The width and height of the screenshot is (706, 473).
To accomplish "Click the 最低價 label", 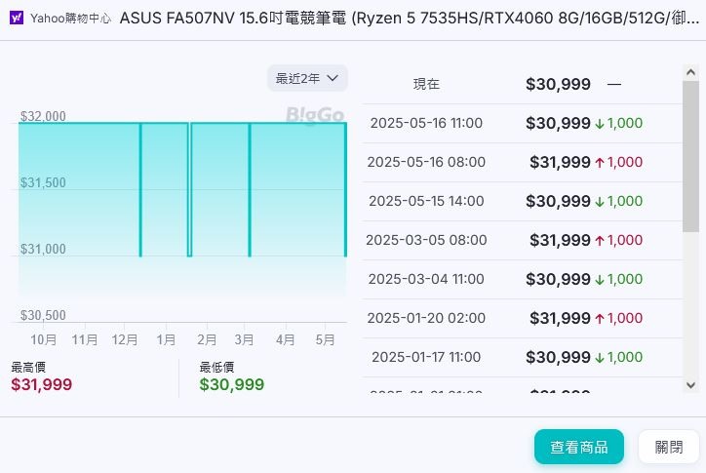I will click(216, 367).
